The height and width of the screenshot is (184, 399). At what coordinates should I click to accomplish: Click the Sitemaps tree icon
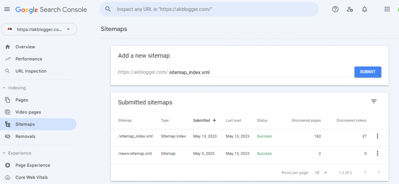(x=8, y=124)
